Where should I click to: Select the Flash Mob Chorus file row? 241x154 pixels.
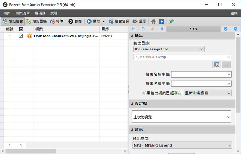tap(66, 36)
